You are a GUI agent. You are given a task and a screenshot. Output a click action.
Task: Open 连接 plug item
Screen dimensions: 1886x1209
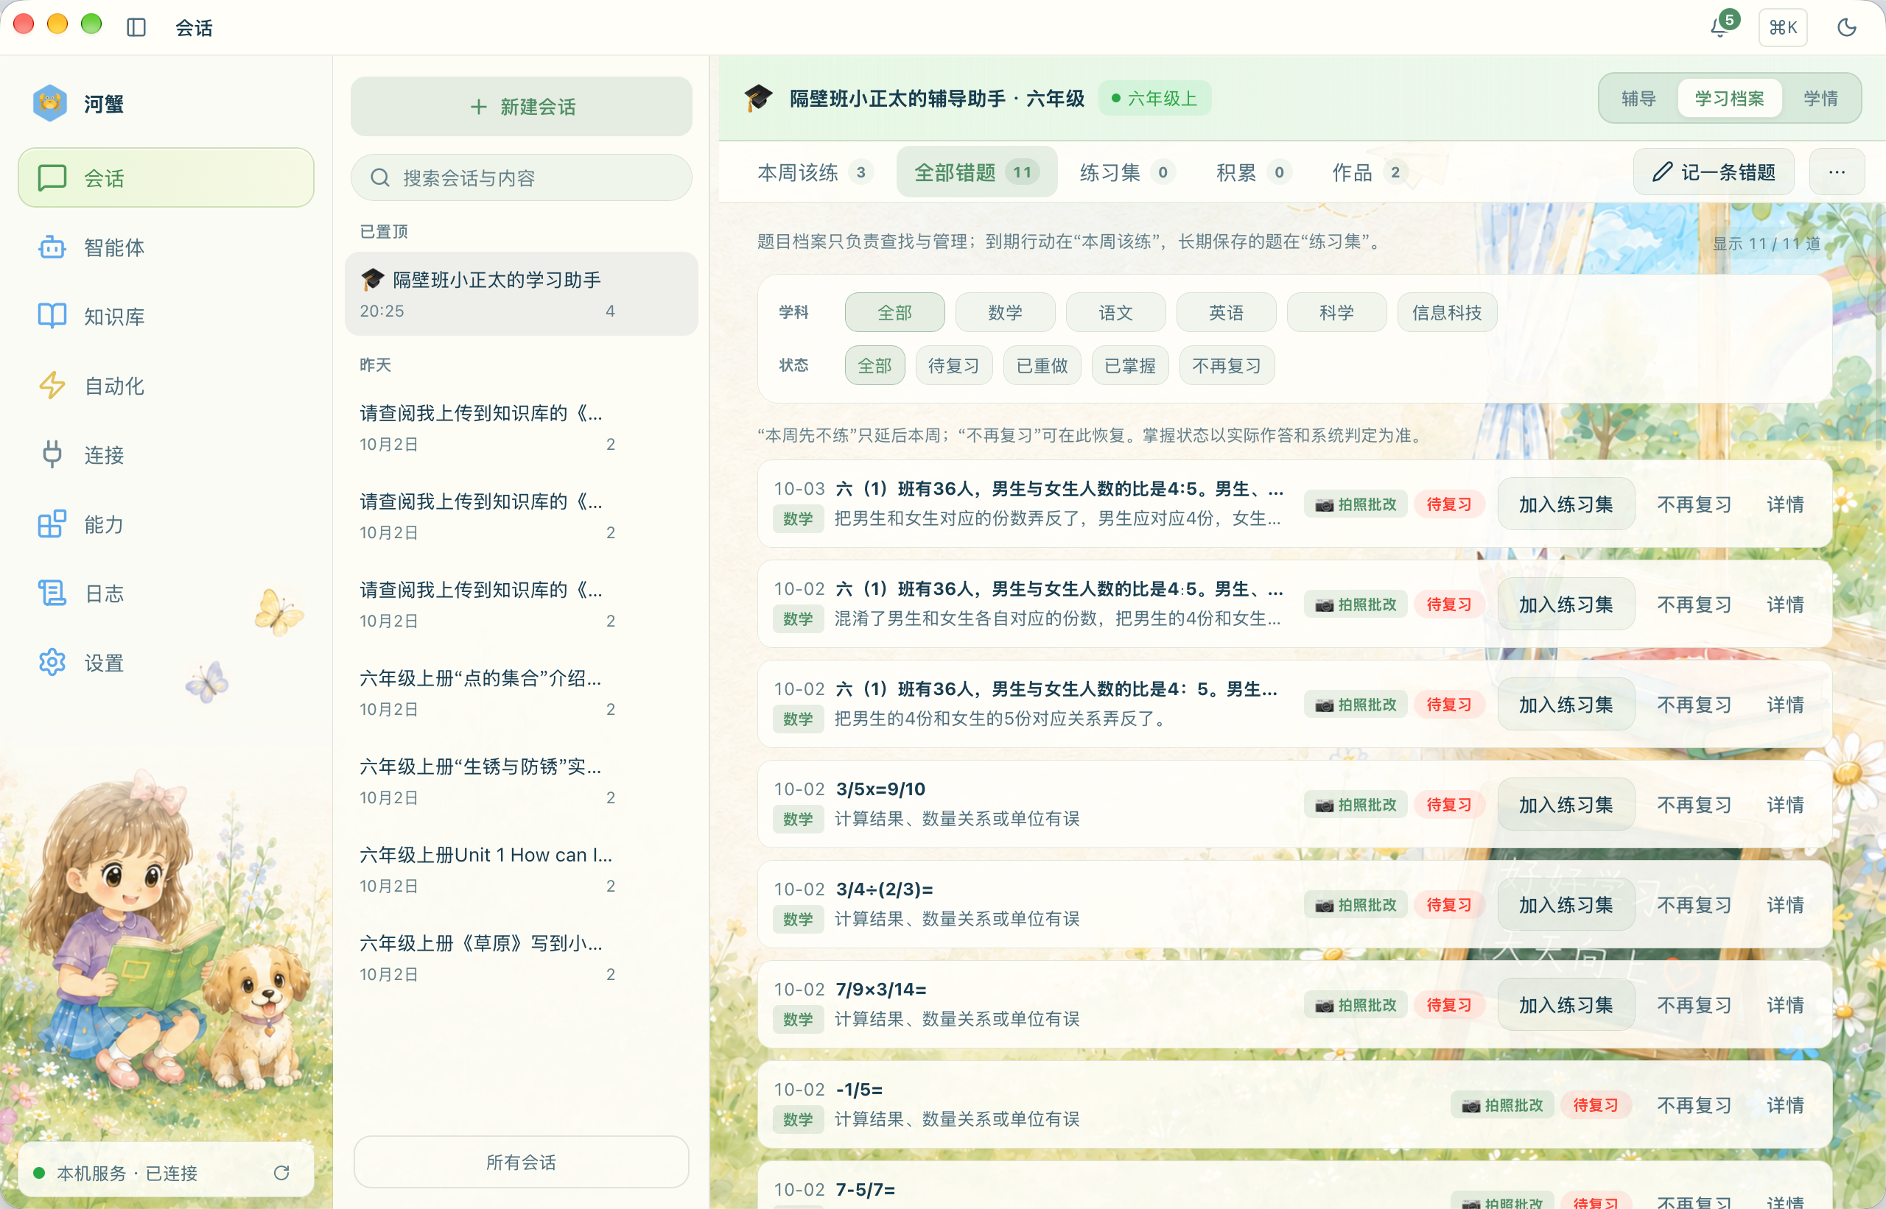(x=166, y=454)
